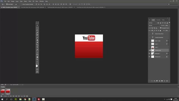179x101 pixels.
Task: Select the Eraser tool
Action: [37, 42]
